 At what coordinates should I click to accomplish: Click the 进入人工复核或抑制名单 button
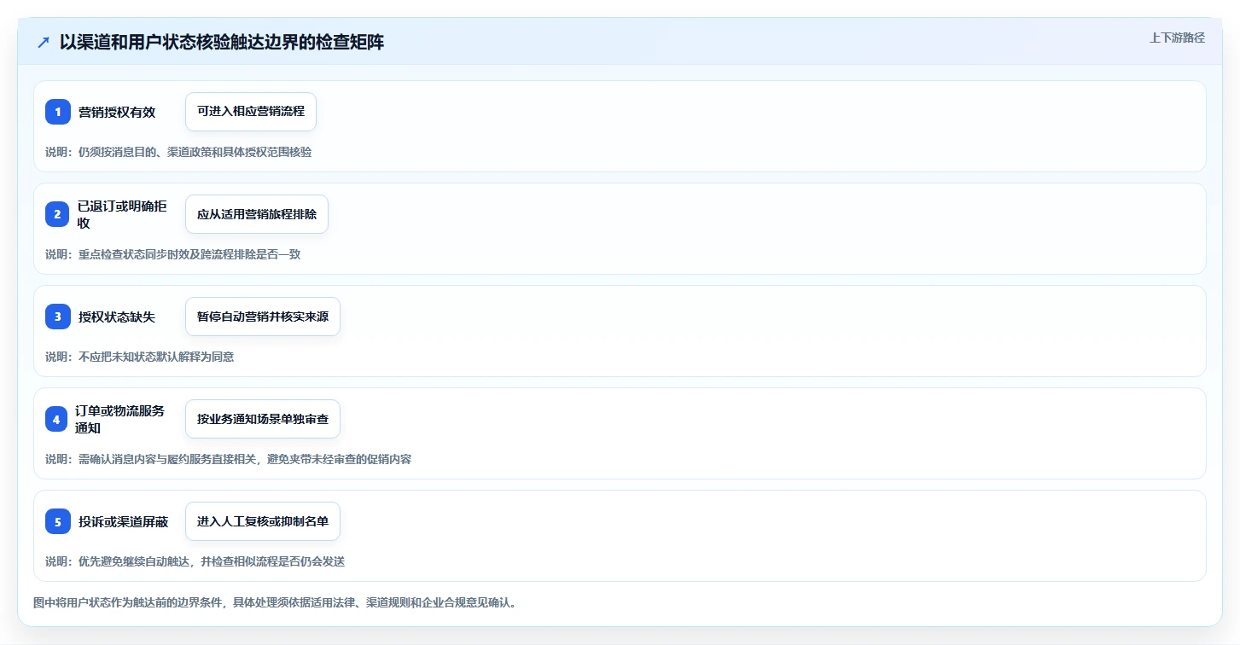[263, 521]
